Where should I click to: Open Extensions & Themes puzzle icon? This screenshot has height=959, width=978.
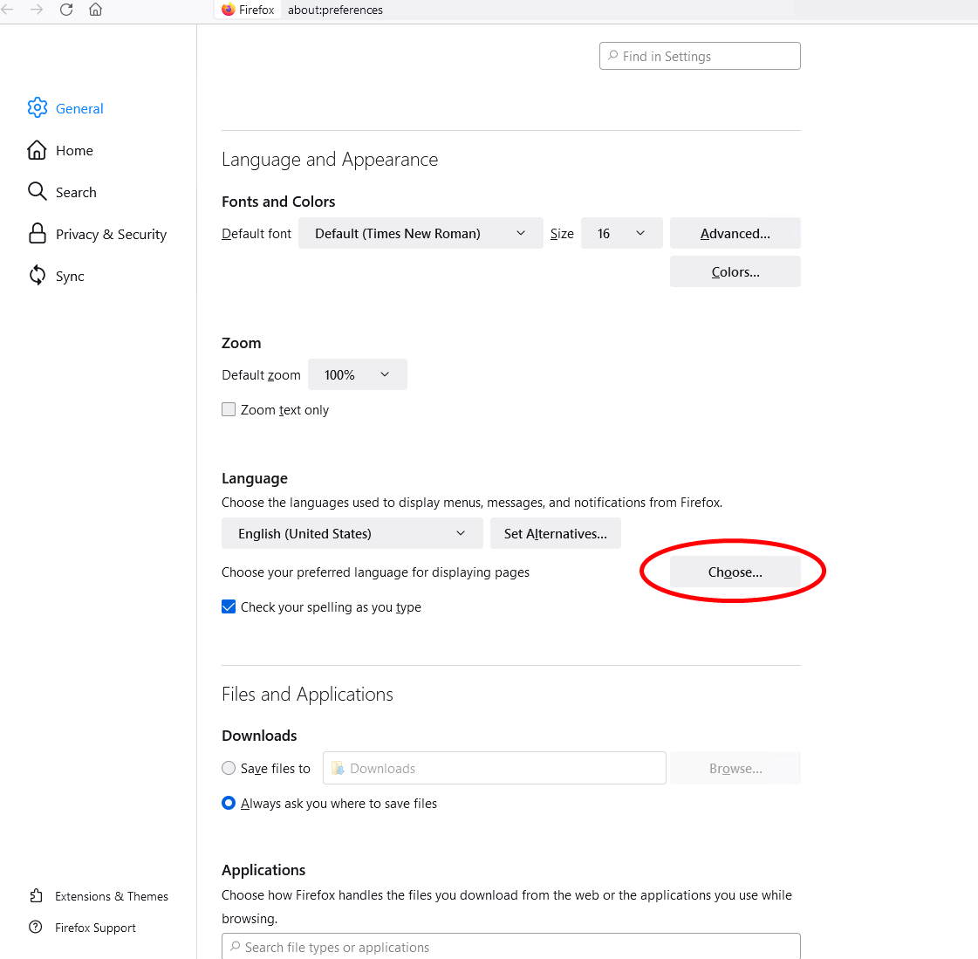tap(36, 896)
